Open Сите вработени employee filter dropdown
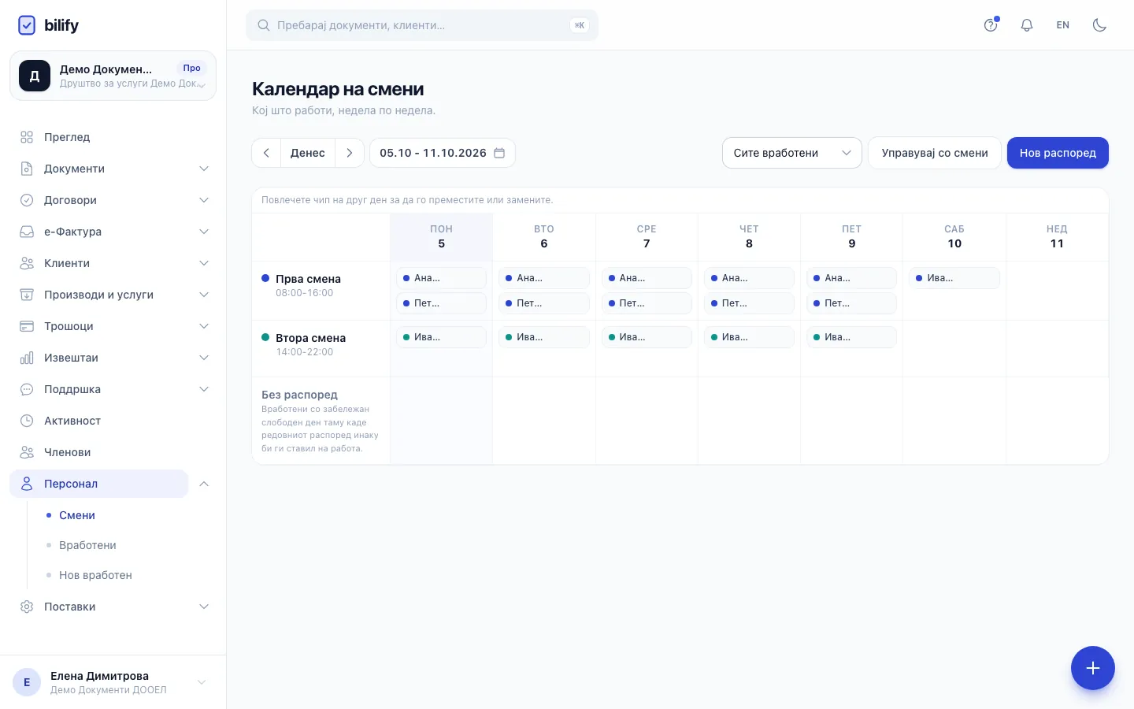The height and width of the screenshot is (709, 1134). coord(792,153)
